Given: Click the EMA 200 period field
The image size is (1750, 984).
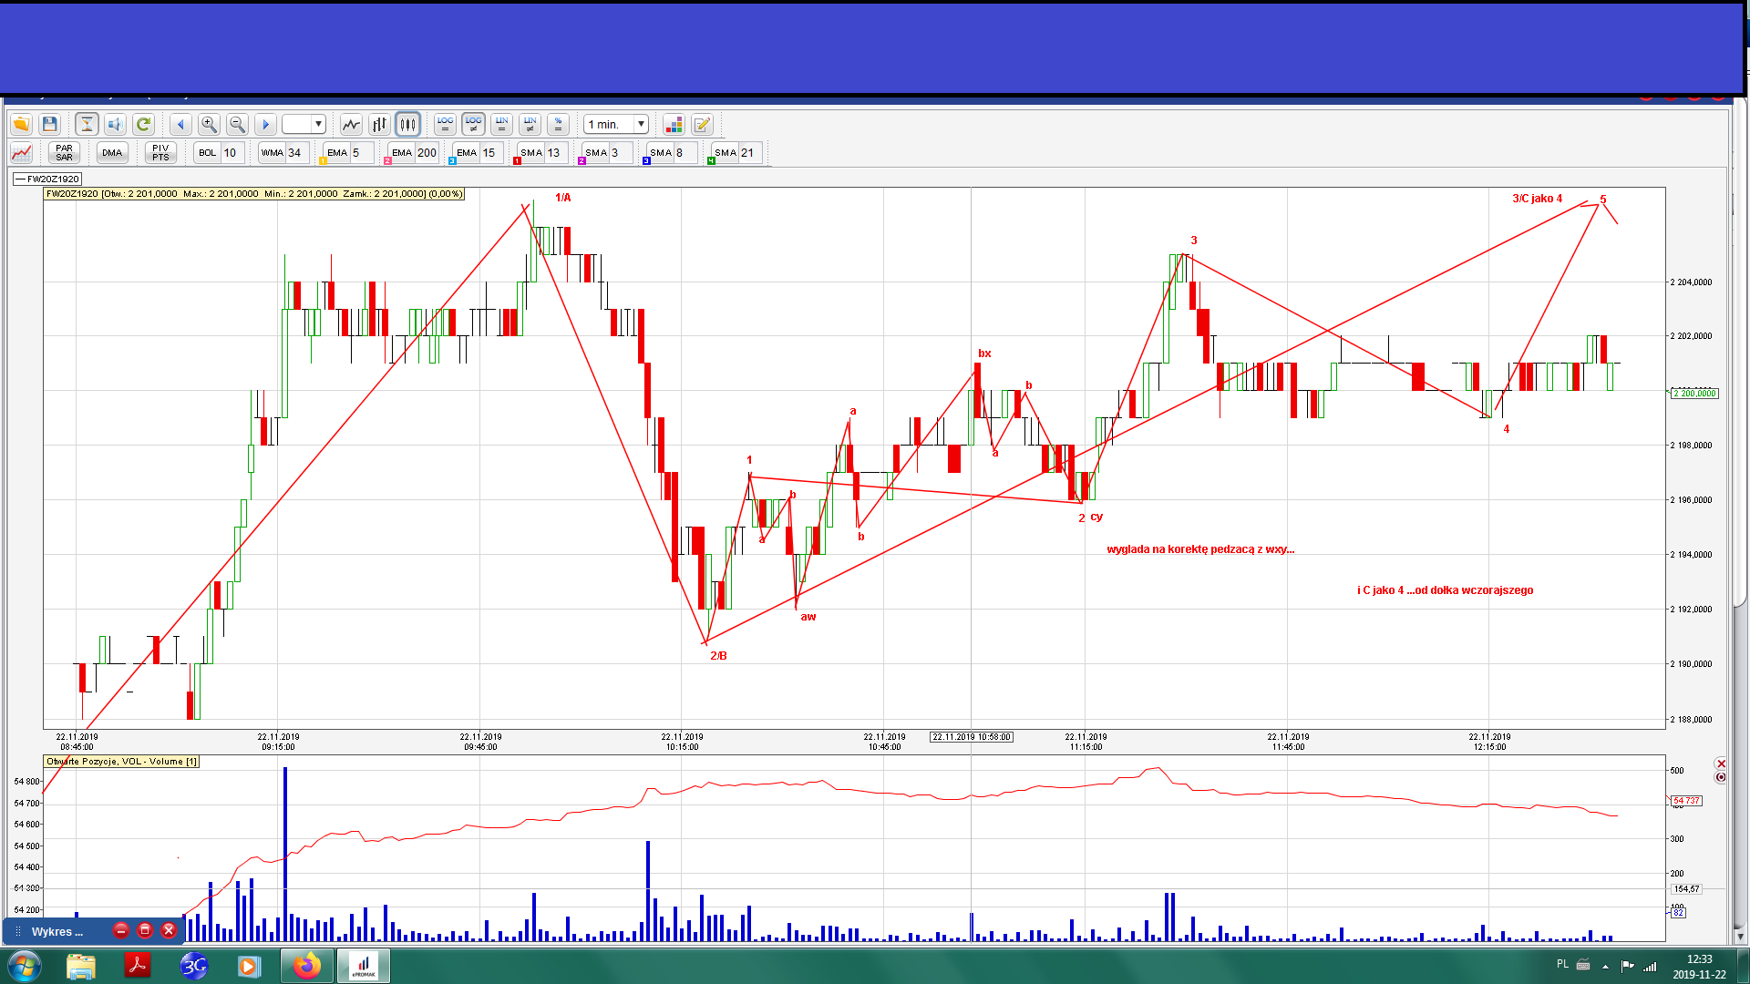Looking at the screenshot, I should (427, 152).
